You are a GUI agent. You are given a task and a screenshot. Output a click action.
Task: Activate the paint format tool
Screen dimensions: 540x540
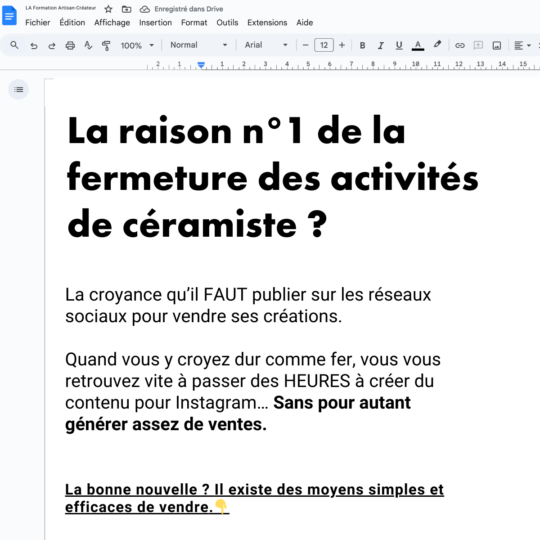pos(106,45)
